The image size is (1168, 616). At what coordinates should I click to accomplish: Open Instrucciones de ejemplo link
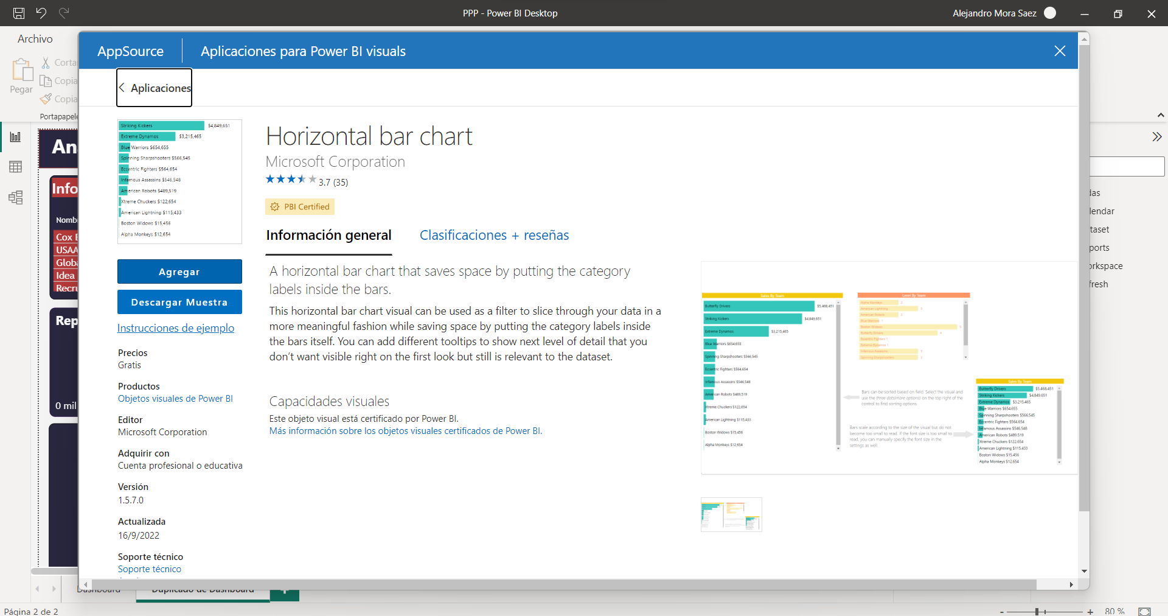(x=176, y=328)
